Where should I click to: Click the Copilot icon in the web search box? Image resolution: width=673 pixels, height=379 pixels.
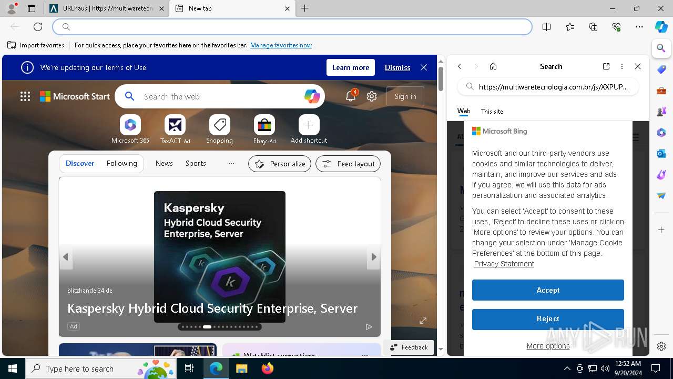[312, 96]
